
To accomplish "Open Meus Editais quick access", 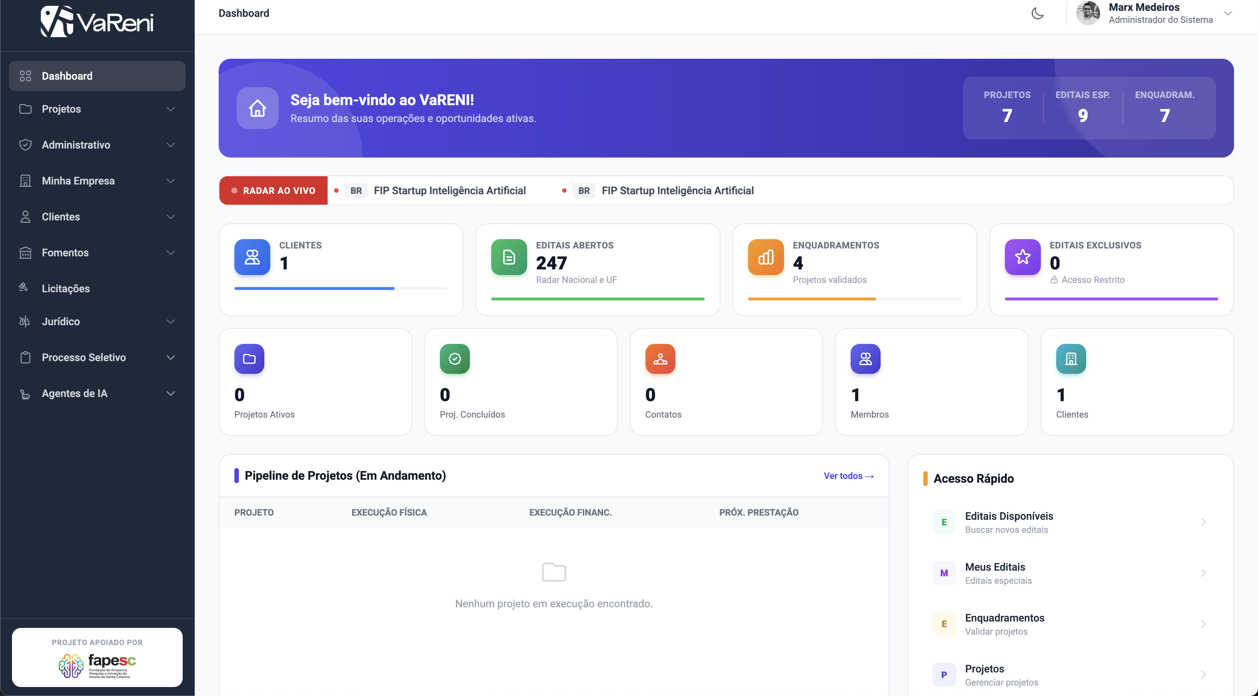I will (x=1070, y=573).
